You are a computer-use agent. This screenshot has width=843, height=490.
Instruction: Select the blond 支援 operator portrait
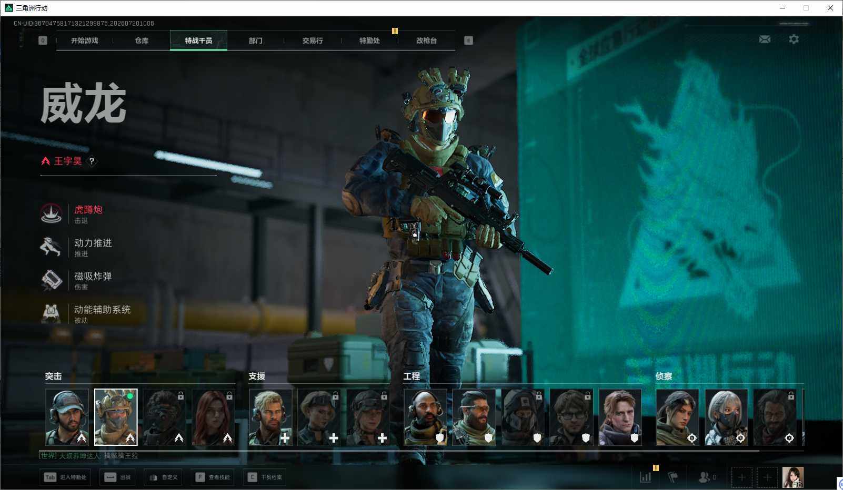pos(270,417)
